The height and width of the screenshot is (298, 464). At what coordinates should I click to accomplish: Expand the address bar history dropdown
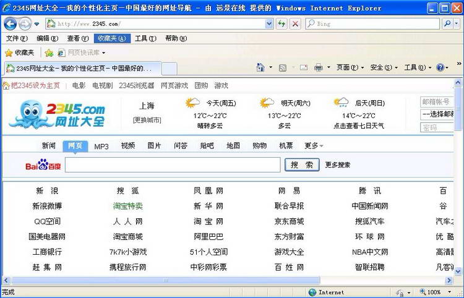click(269, 23)
